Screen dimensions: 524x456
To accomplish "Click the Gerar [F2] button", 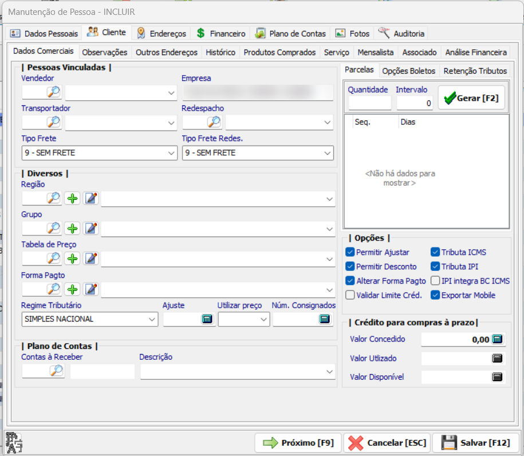I will [x=471, y=98].
